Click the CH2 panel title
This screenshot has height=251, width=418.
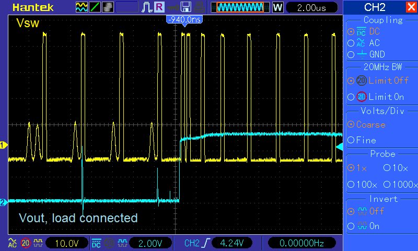(375, 7)
